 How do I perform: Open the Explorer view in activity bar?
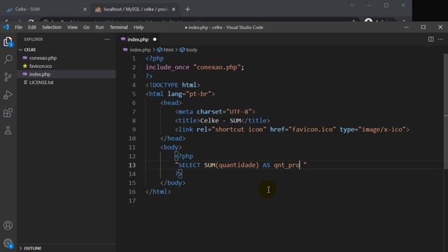[x=8, y=42]
